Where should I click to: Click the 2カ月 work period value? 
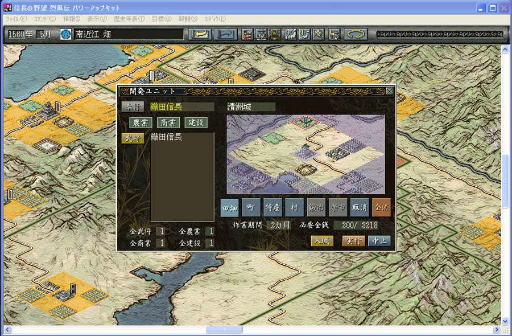pyautogui.click(x=280, y=225)
